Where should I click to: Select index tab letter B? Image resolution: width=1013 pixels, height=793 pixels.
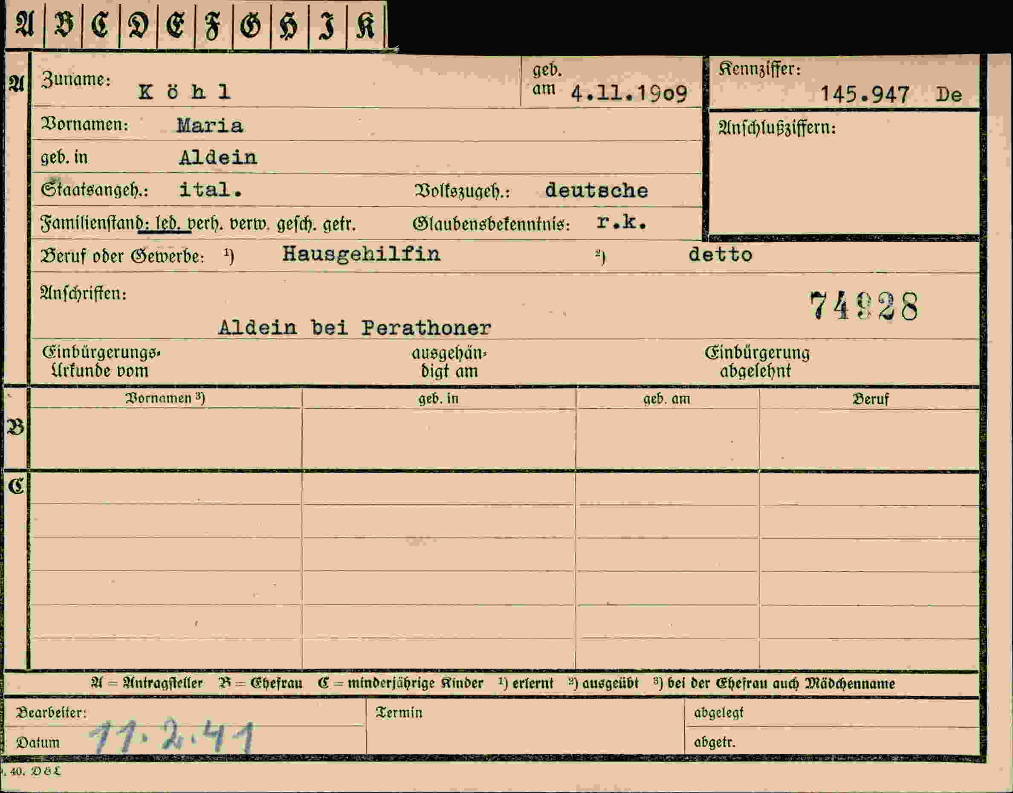(x=63, y=24)
